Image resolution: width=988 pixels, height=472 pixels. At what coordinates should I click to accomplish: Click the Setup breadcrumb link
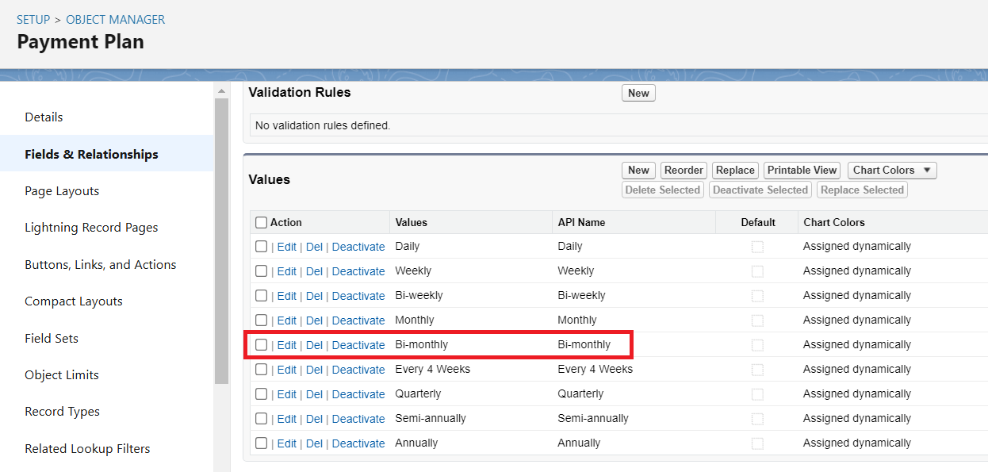33,19
